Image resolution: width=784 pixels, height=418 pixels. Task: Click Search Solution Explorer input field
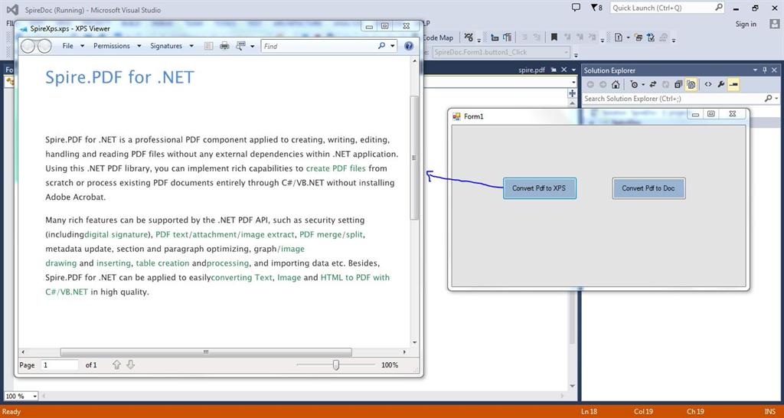[x=673, y=99]
